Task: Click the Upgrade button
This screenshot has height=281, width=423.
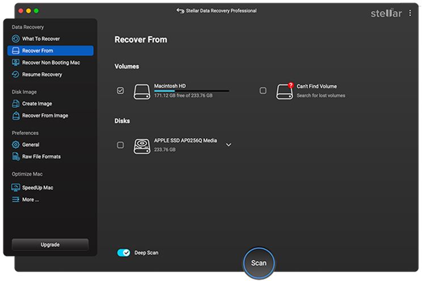Action: tap(50, 245)
